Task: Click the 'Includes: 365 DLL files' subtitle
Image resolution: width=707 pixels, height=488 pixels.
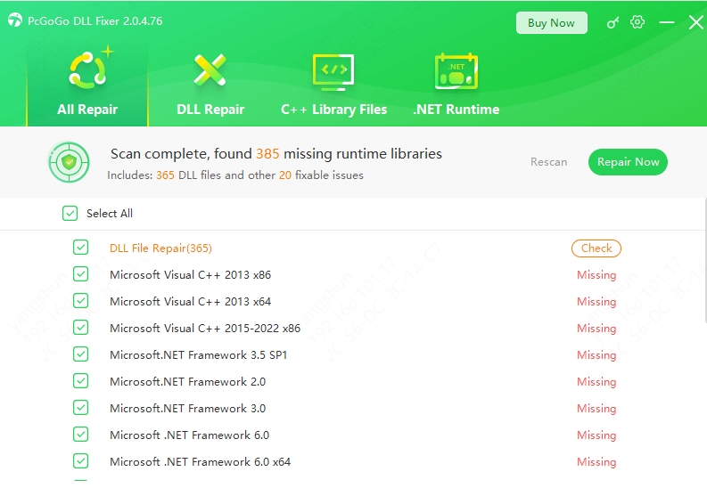Action: point(234,175)
